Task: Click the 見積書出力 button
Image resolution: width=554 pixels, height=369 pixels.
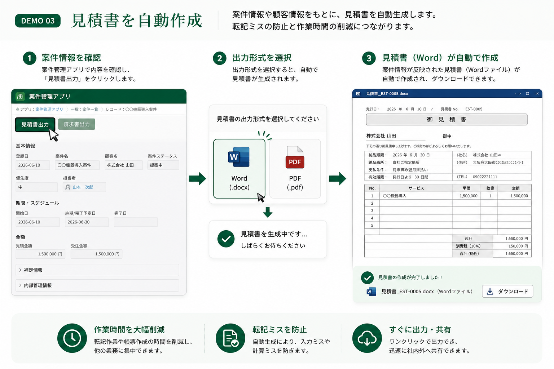Action: 35,125
